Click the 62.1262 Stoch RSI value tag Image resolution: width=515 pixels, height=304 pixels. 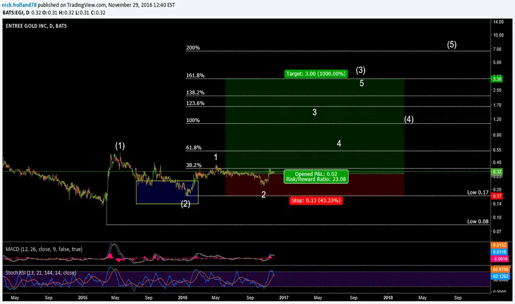[x=500, y=276]
